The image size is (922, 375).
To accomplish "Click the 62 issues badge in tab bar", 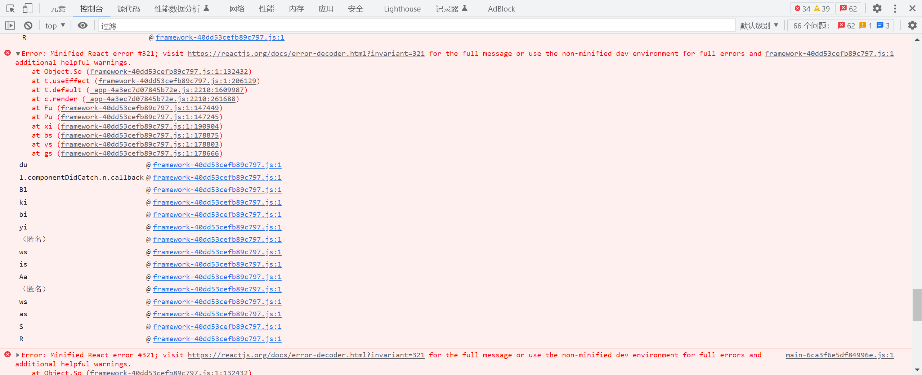I will coord(849,9).
